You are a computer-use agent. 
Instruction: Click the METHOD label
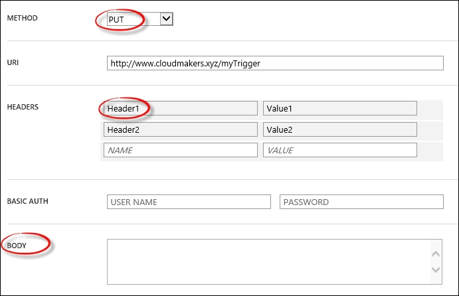pos(22,18)
